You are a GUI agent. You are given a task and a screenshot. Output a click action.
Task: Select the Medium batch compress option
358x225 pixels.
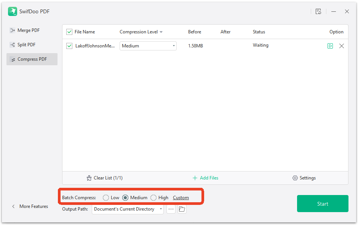125,198
